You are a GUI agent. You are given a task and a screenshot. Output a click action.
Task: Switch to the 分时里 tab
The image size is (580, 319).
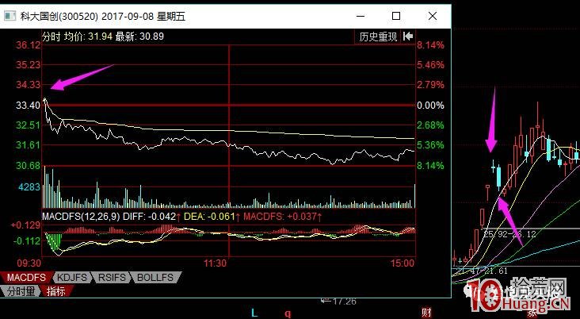21,291
